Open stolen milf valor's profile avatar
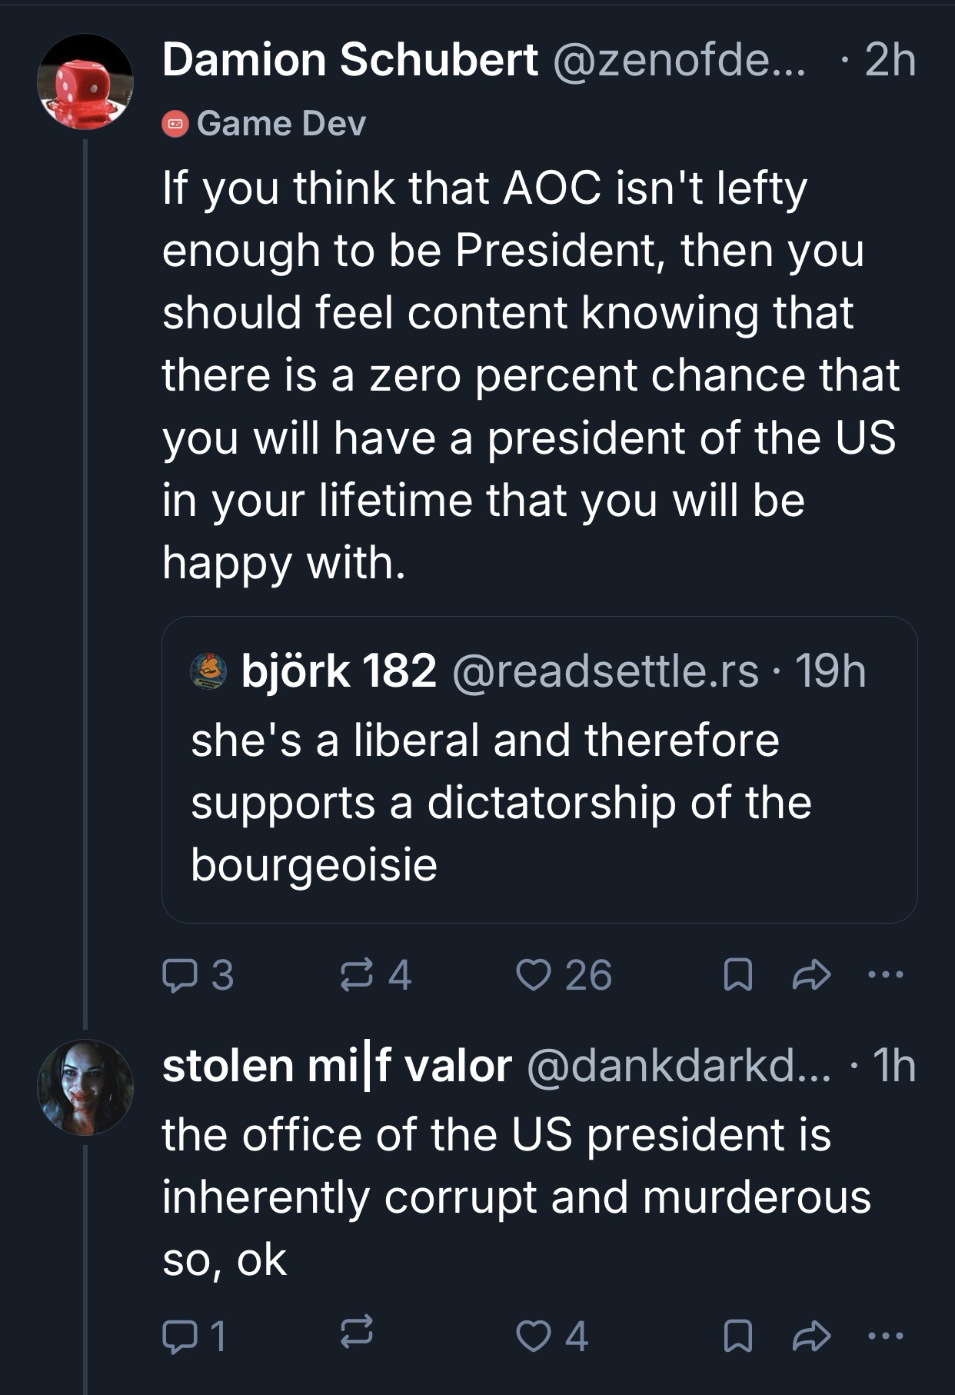This screenshot has width=955, height=1395. pyautogui.click(x=85, y=1087)
